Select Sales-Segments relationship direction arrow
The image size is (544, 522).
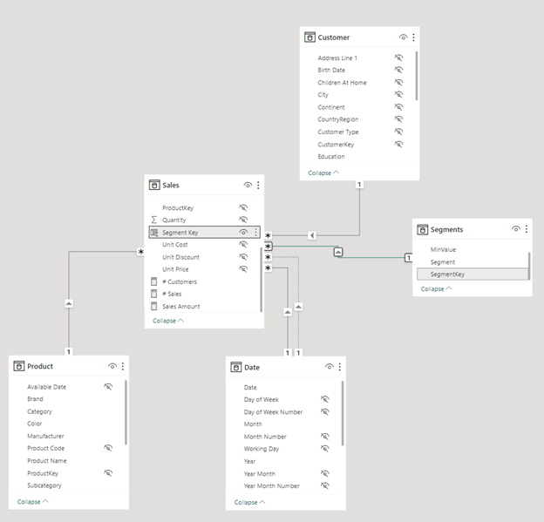(338, 252)
